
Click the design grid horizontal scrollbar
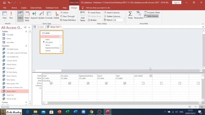(x=122, y=103)
